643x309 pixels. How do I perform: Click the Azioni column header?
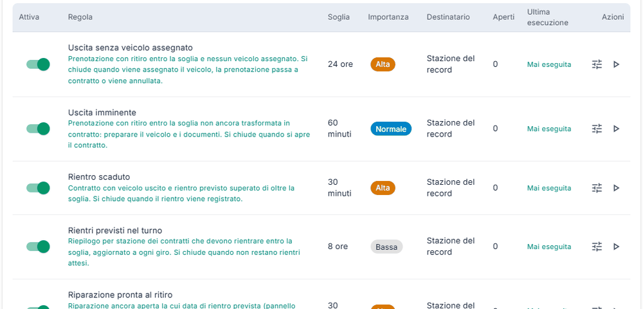point(613,17)
